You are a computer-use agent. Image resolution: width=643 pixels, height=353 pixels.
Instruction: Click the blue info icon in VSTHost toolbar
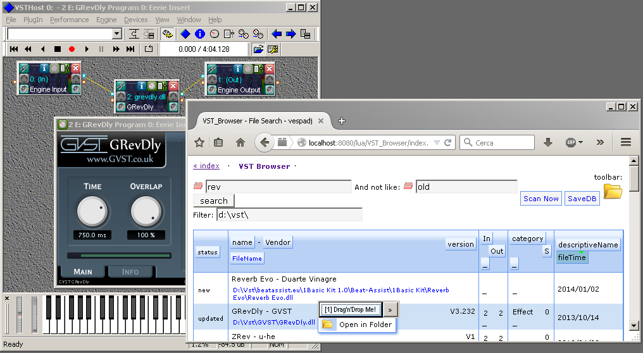click(200, 34)
